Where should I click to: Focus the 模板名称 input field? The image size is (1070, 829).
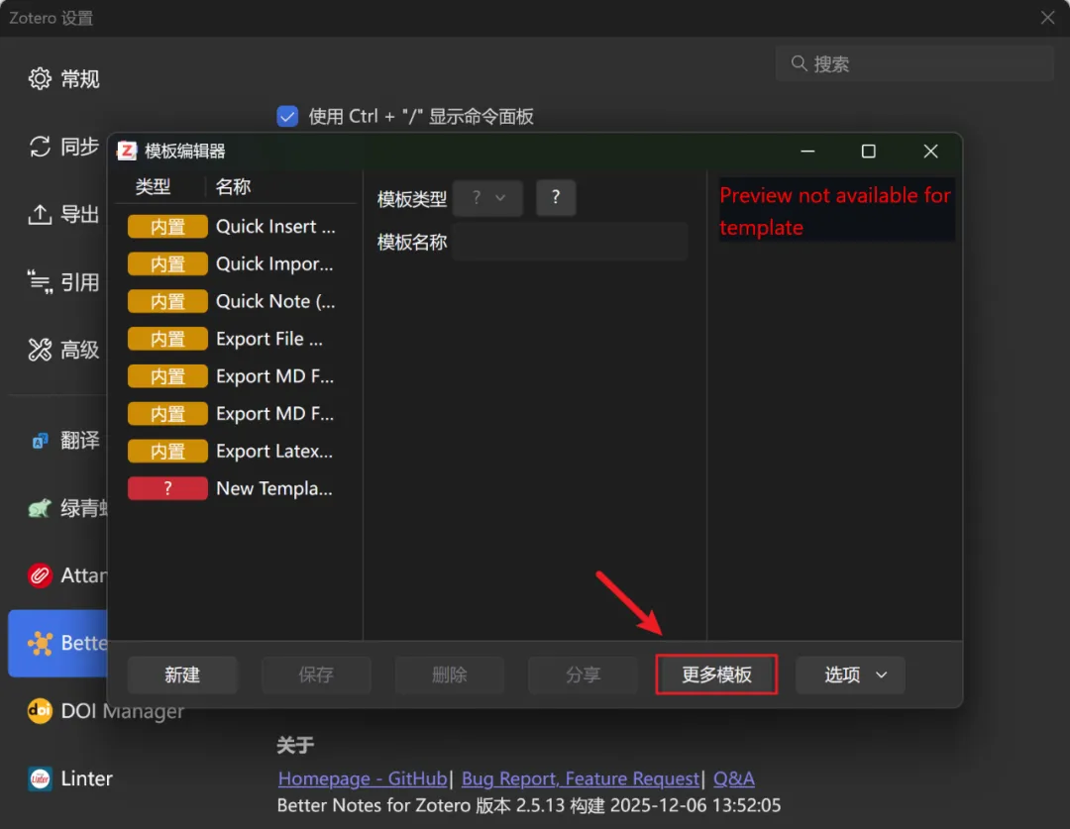tap(569, 242)
